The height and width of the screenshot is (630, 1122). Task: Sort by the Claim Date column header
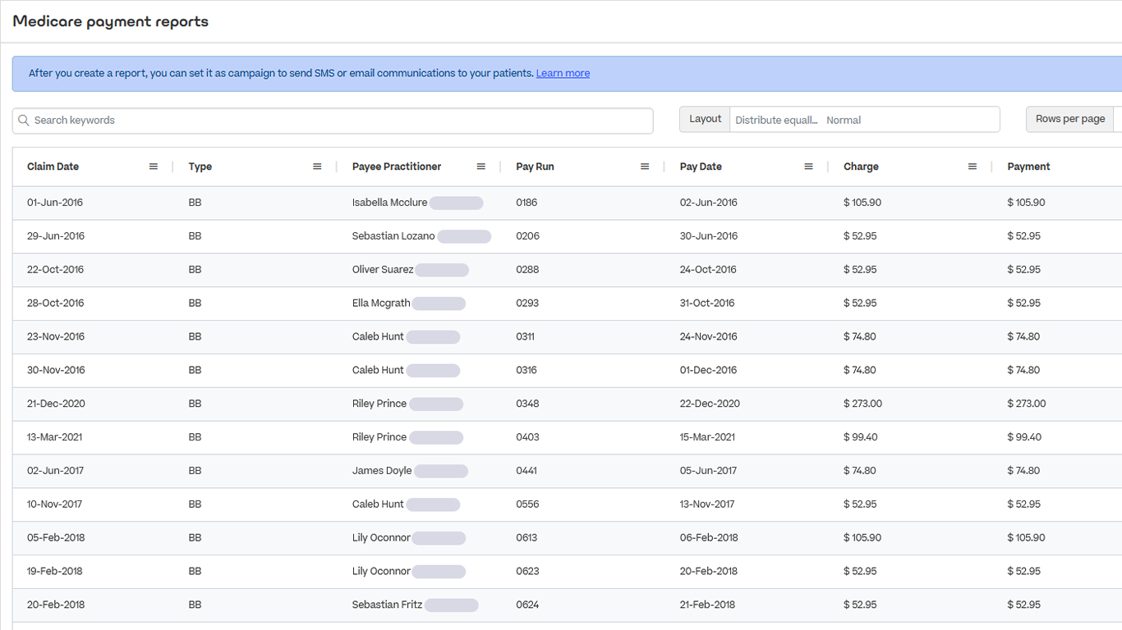(x=53, y=167)
